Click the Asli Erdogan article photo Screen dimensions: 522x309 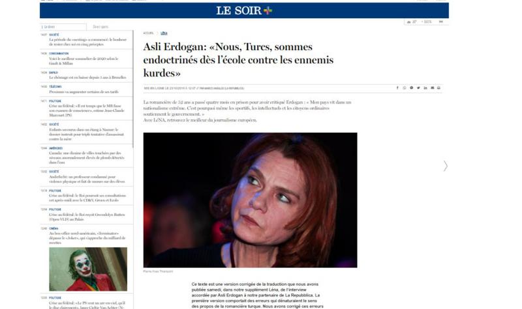click(251, 200)
